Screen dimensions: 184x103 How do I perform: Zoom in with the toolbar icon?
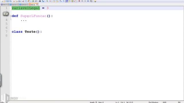[47, 1]
